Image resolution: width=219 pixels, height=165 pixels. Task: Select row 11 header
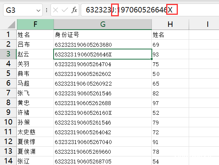click(8, 132)
